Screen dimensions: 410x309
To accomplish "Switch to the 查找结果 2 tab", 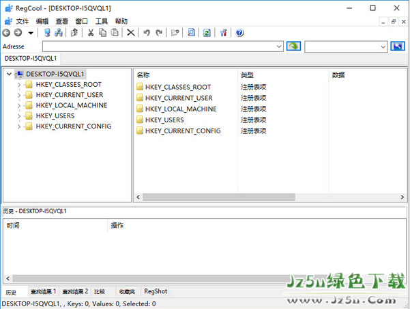I will [75, 291].
